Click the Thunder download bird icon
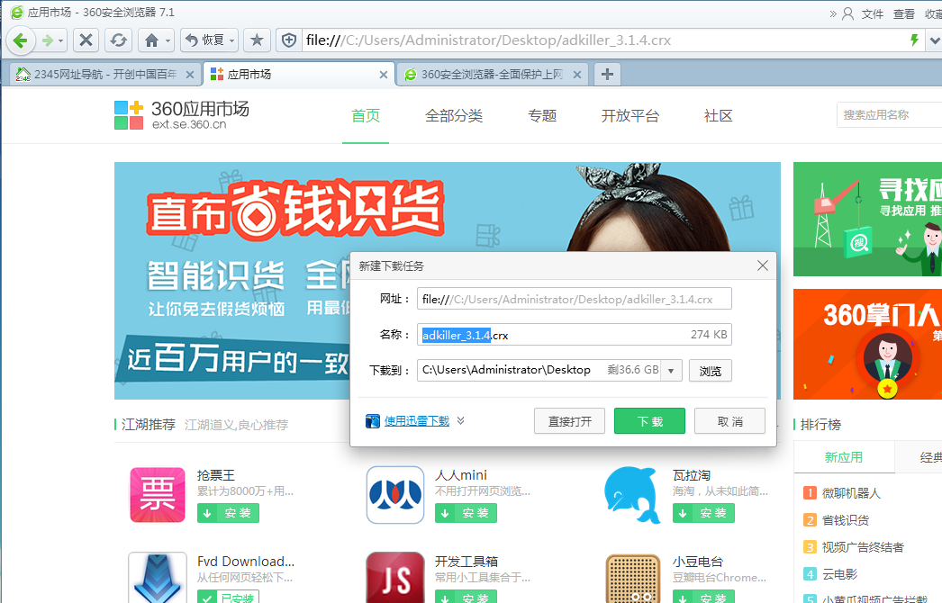The height and width of the screenshot is (603, 942). click(373, 421)
